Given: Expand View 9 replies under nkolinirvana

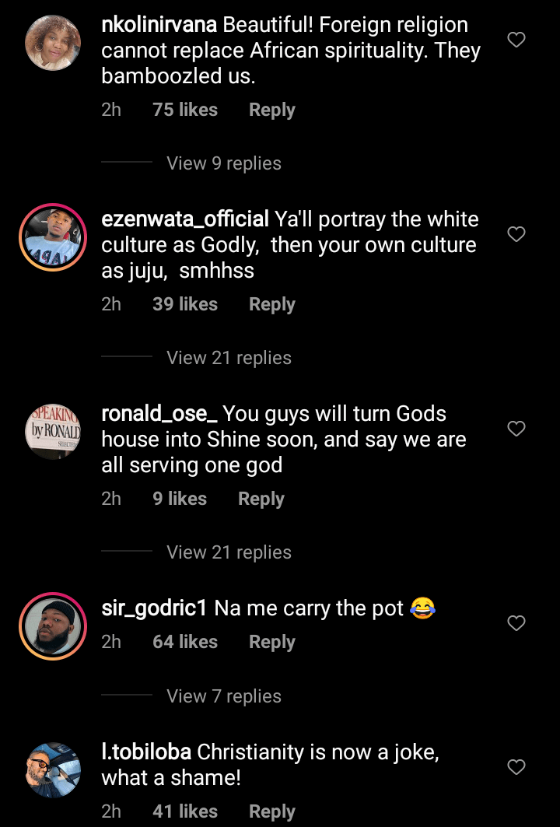Looking at the screenshot, I should 224,163.
